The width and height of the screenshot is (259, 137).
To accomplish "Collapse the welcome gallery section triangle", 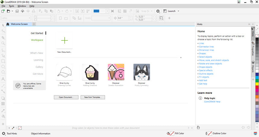I will (181, 58).
